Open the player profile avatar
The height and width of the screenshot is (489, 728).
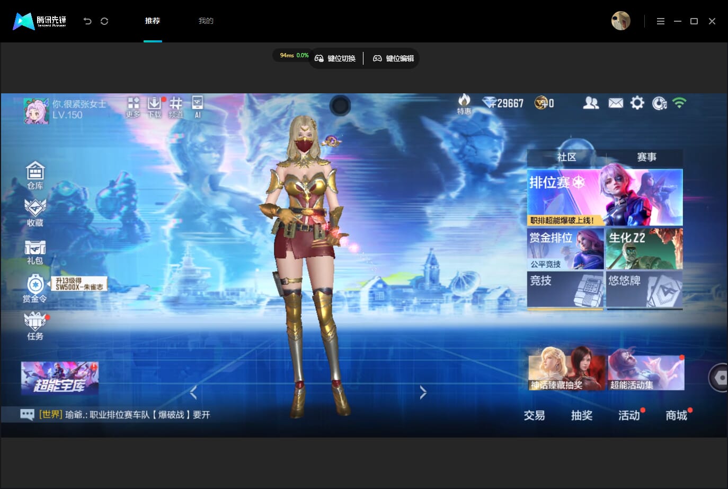tap(36, 111)
